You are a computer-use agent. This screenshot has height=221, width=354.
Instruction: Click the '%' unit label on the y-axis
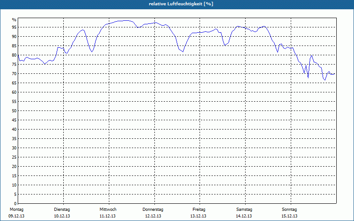click(x=14, y=20)
